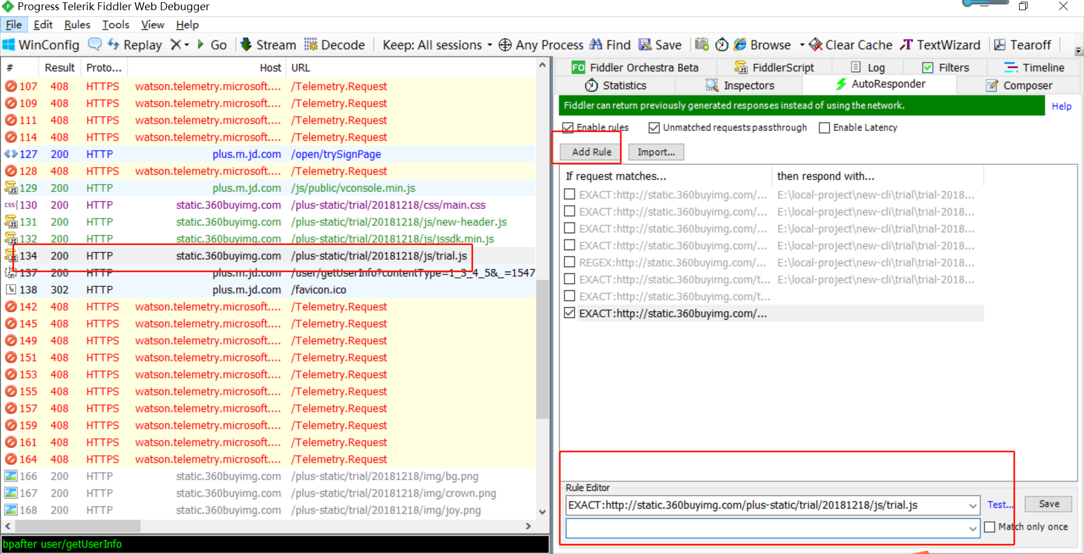The width and height of the screenshot is (1084, 554).
Task: Enable Latency checkbox
Action: pyautogui.click(x=824, y=128)
